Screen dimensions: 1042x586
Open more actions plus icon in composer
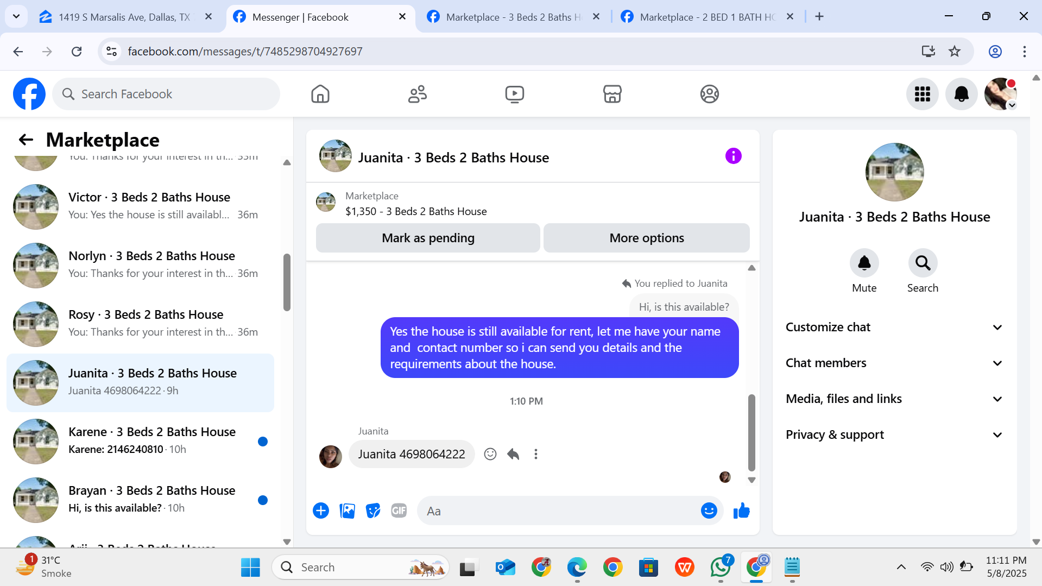click(x=321, y=511)
